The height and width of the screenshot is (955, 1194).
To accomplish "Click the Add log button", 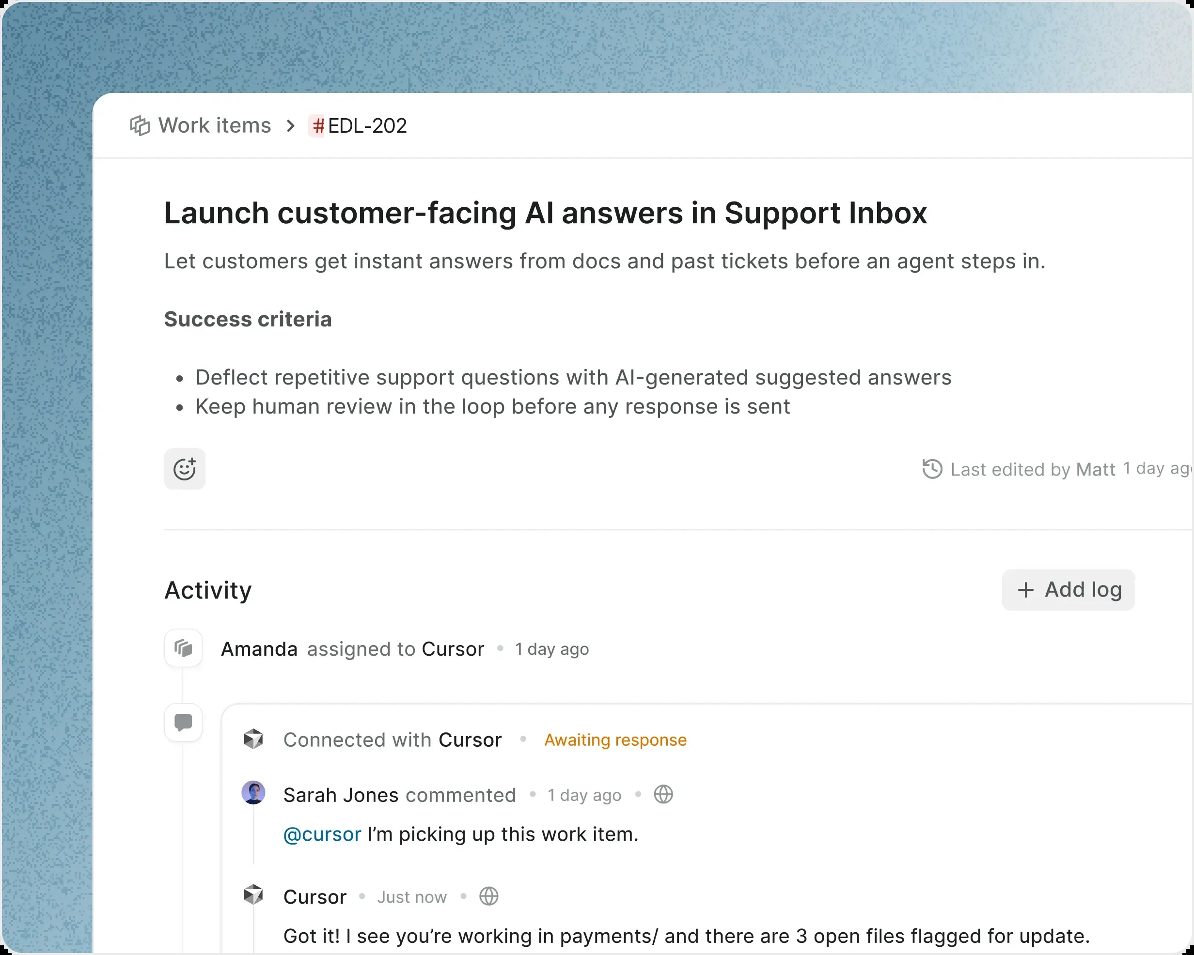I will 1068,589.
